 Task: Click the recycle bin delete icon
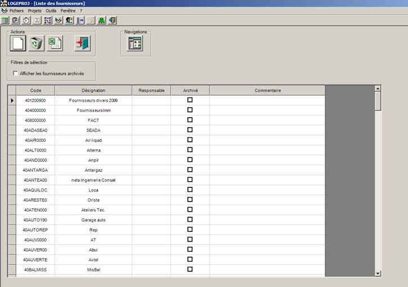[37, 43]
